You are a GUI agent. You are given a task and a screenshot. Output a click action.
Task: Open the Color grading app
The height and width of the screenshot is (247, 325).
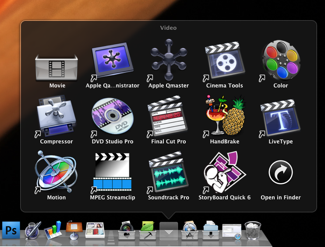[281, 60]
